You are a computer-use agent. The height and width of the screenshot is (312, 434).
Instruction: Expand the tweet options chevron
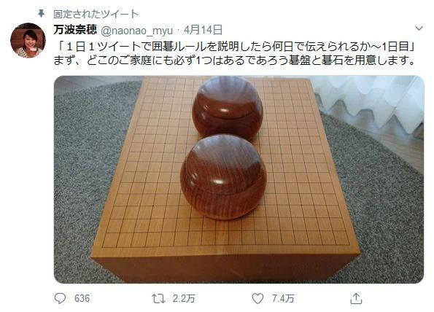click(419, 28)
